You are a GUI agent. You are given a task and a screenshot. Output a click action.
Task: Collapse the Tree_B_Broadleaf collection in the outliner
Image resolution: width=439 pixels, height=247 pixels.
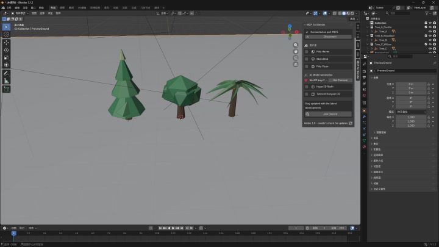(x=368, y=36)
